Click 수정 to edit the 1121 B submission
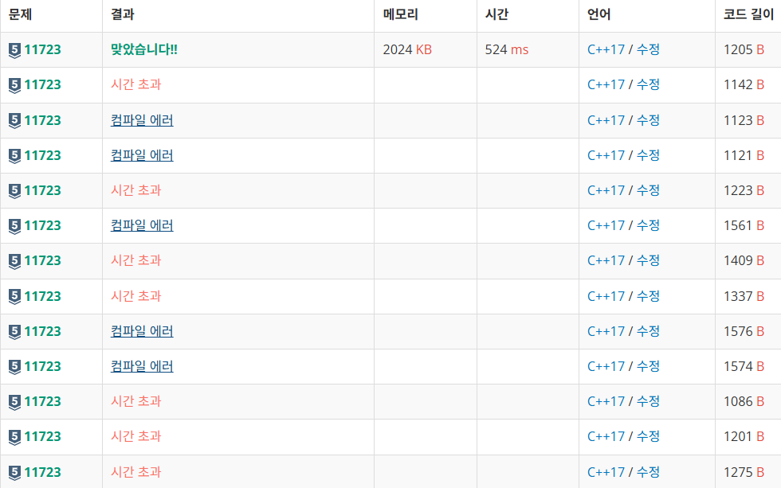The image size is (781, 488). pos(648,155)
